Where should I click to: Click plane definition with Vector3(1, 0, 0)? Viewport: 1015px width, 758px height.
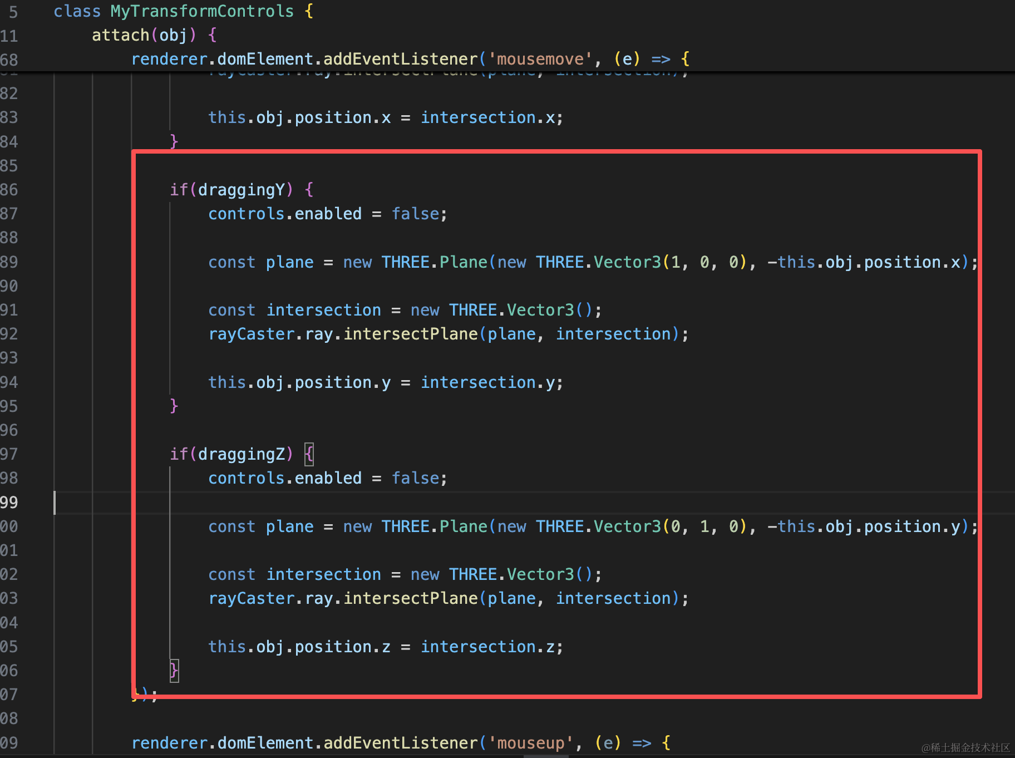[593, 262]
